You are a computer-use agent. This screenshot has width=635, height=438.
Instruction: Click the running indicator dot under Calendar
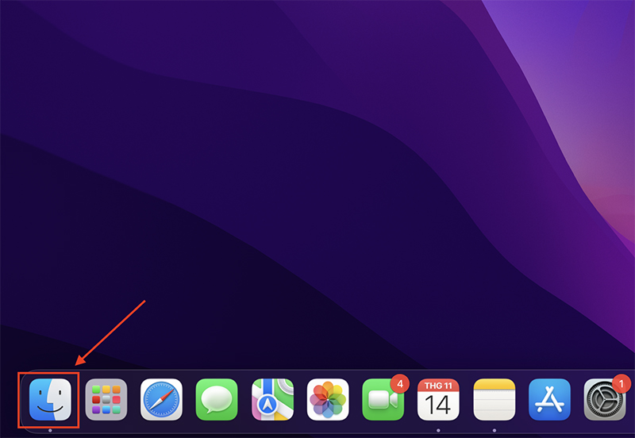438,430
